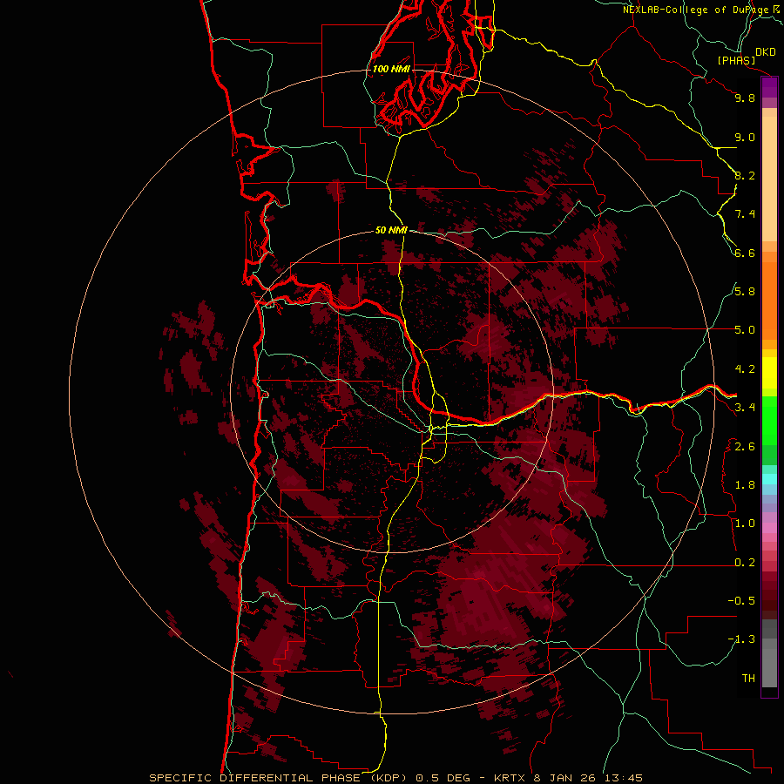
Task: Select the pink band of the color bar
Action: tap(769, 528)
